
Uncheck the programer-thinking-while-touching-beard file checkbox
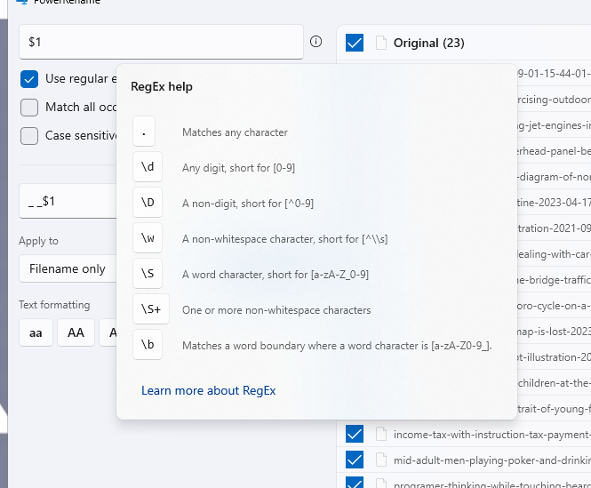pos(355,483)
